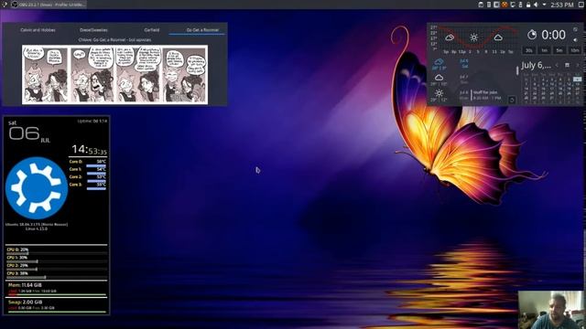Click the webcam overlay thumbnail

(x=550, y=310)
